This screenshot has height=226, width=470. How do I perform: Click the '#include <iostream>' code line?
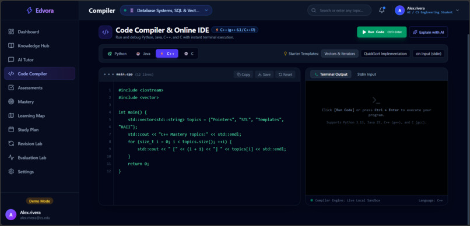141,90
